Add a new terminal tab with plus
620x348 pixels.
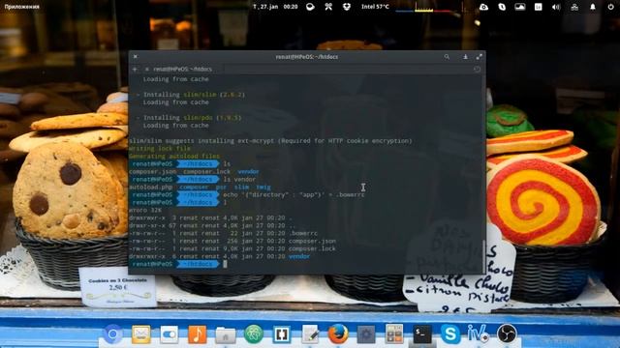[x=135, y=69]
